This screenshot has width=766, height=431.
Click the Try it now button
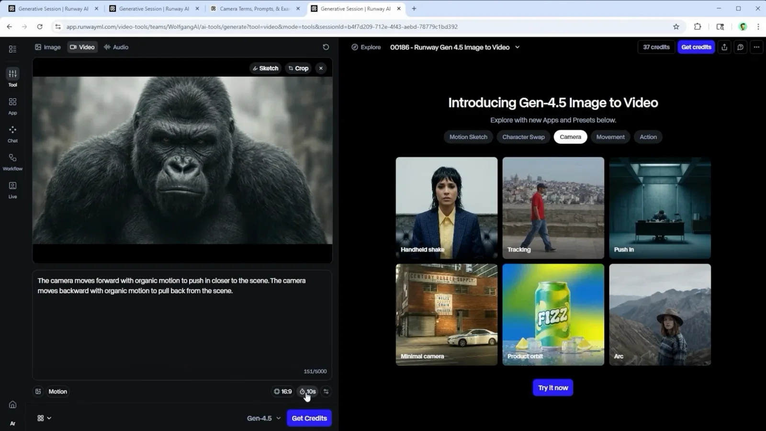pos(553,387)
